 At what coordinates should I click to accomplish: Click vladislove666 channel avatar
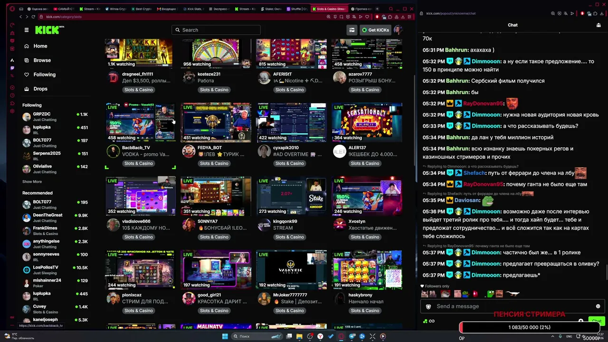coord(113,225)
